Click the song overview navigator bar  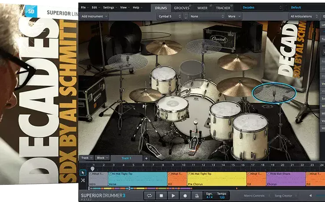pyautogui.click(x=109, y=188)
